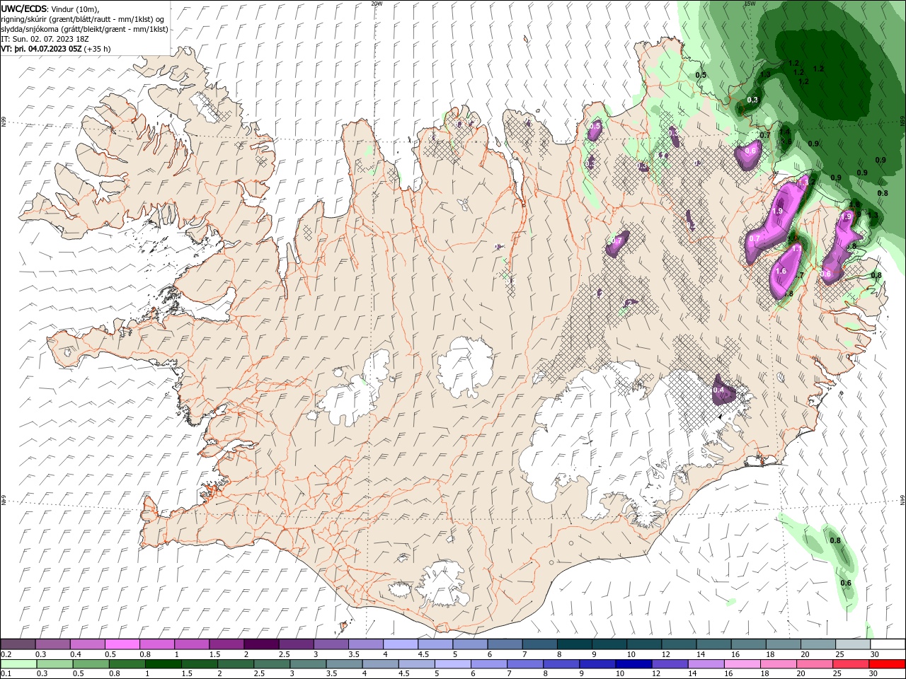Screen dimensions: 906x679
Task: Click the 0.8 value in the southeast offshore rain band
Action: (x=835, y=540)
